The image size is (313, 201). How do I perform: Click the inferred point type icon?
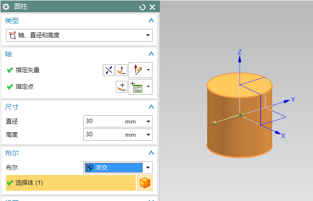click(137, 87)
